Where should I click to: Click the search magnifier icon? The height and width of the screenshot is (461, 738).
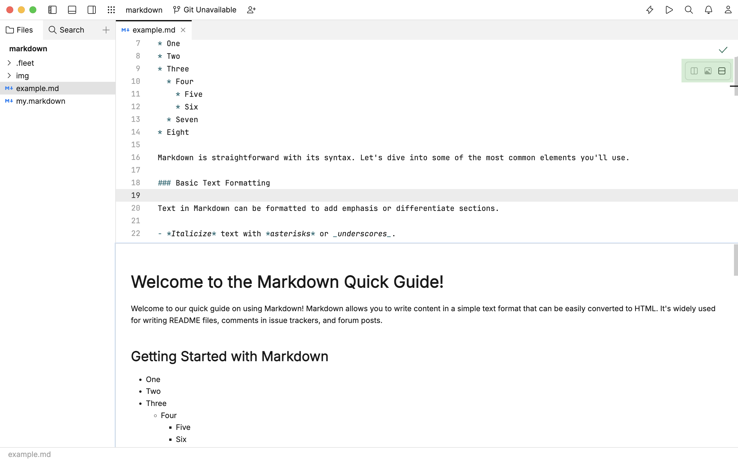click(689, 10)
